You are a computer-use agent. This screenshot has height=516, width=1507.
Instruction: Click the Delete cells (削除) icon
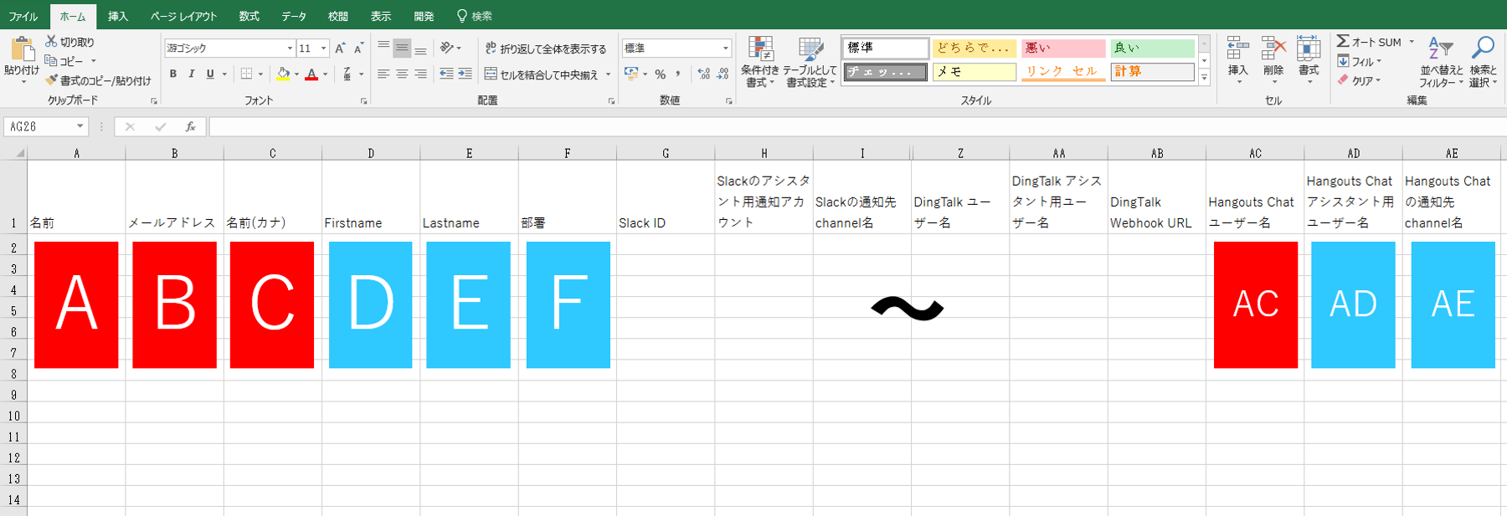point(1273,49)
